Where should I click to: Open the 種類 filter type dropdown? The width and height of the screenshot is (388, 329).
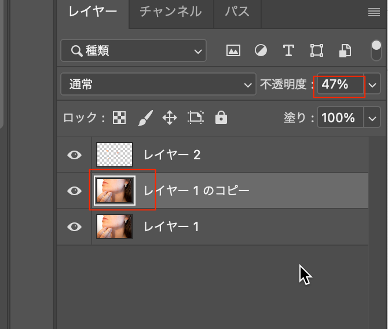click(x=133, y=51)
